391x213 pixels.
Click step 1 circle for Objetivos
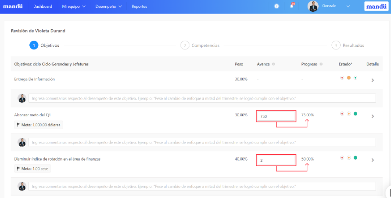pyautogui.click(x=34, y=45)
